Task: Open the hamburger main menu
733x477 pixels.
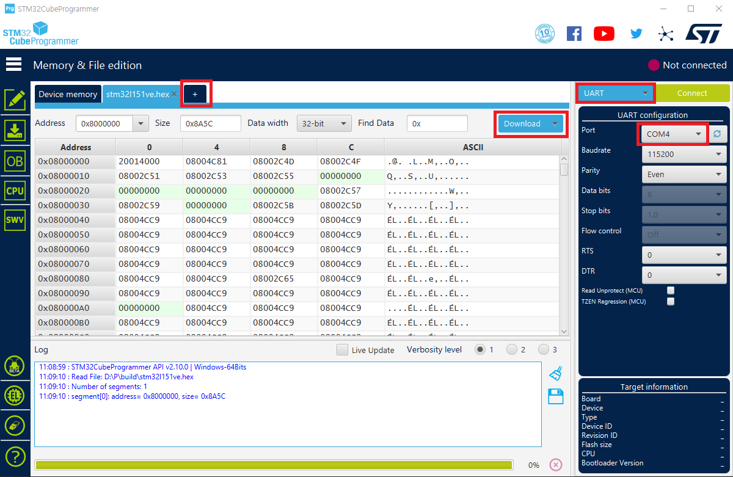Action: [x=13, y=64]
